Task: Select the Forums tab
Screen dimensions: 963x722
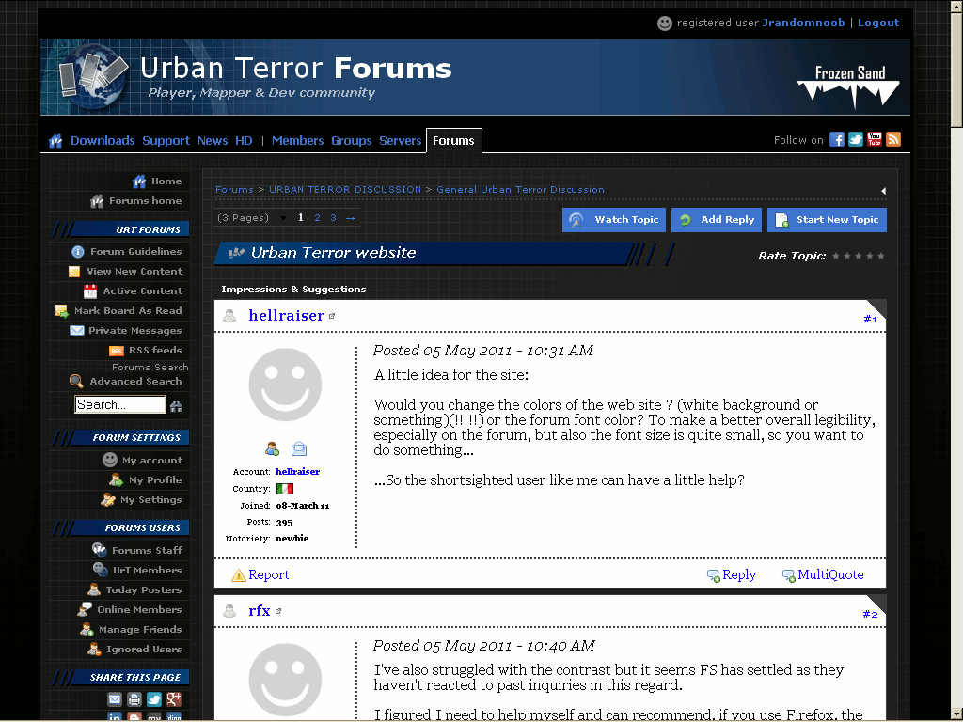Action: pyautogui.click(x=454, y=141)
